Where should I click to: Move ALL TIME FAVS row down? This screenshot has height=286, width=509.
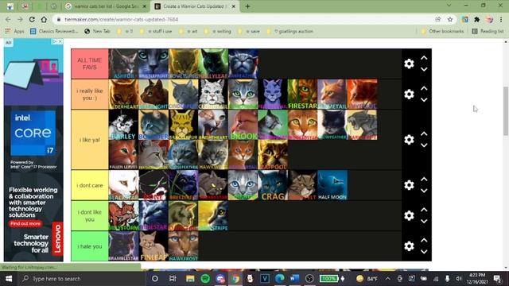point(424,69)
